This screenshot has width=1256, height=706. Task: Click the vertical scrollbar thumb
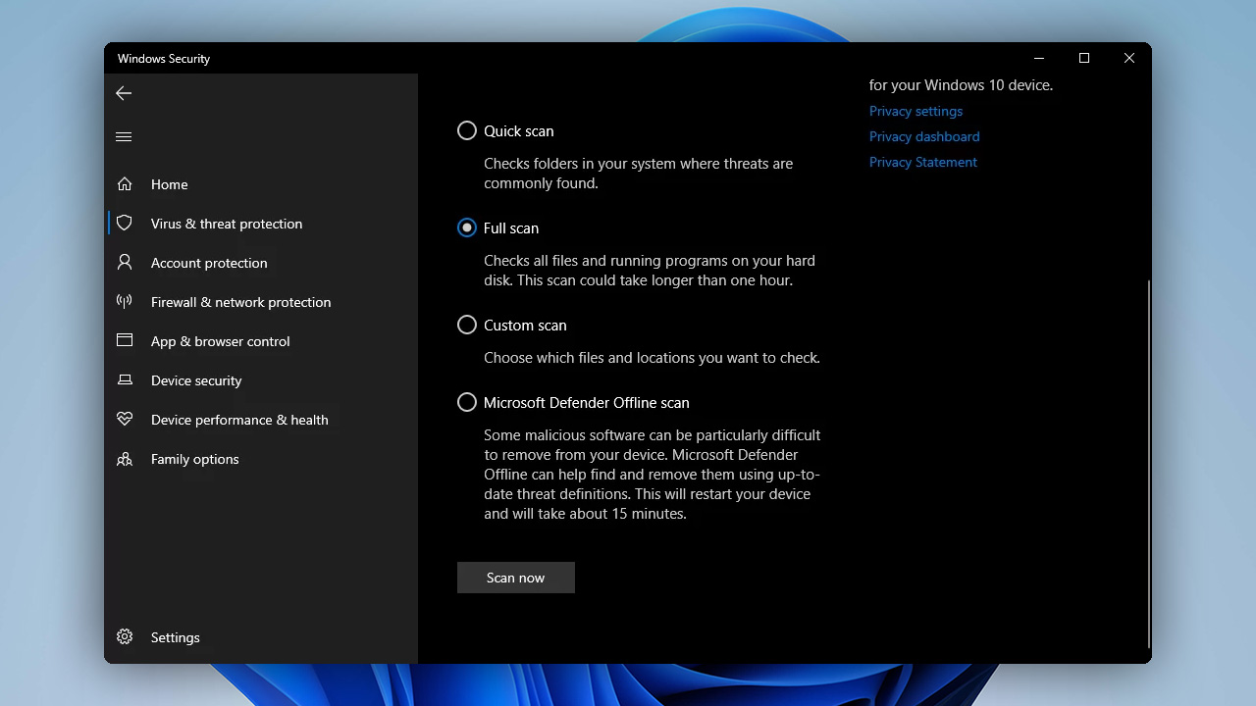click(1148, 463)
